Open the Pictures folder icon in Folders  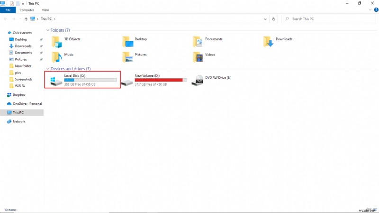[127, 57]
